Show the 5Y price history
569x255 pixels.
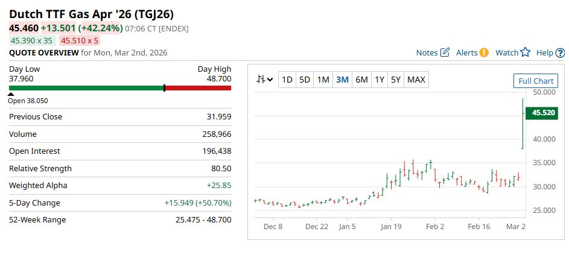click(x=395, y=80)
